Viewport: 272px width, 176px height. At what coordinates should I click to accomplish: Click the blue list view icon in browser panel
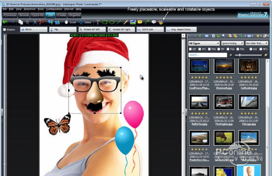click(207, 36)
